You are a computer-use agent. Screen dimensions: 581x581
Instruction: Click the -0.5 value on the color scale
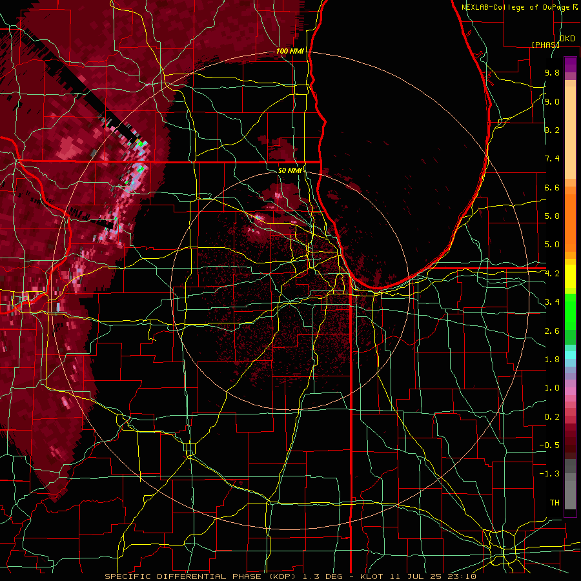coord(549,445)
